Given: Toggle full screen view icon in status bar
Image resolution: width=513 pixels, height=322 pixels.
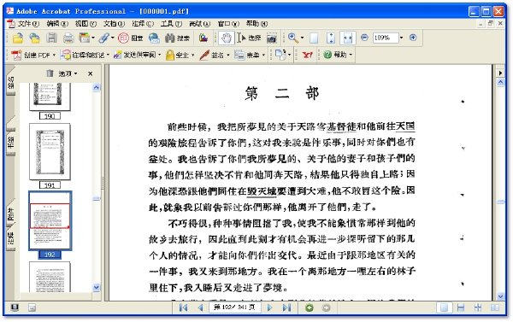Looking at the screenshot, I should [15, 307].
